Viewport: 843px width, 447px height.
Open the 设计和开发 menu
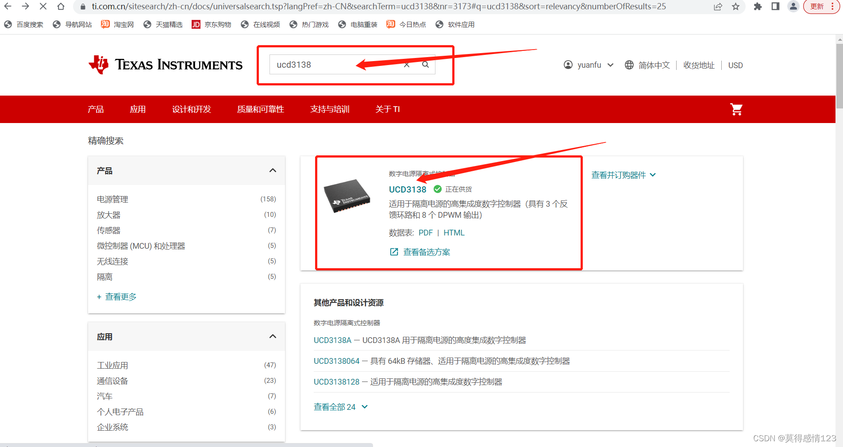[192, 109]
